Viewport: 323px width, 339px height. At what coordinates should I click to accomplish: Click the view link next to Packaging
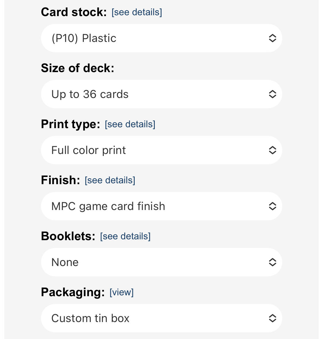pyautogui.click(x=122, y=292)
